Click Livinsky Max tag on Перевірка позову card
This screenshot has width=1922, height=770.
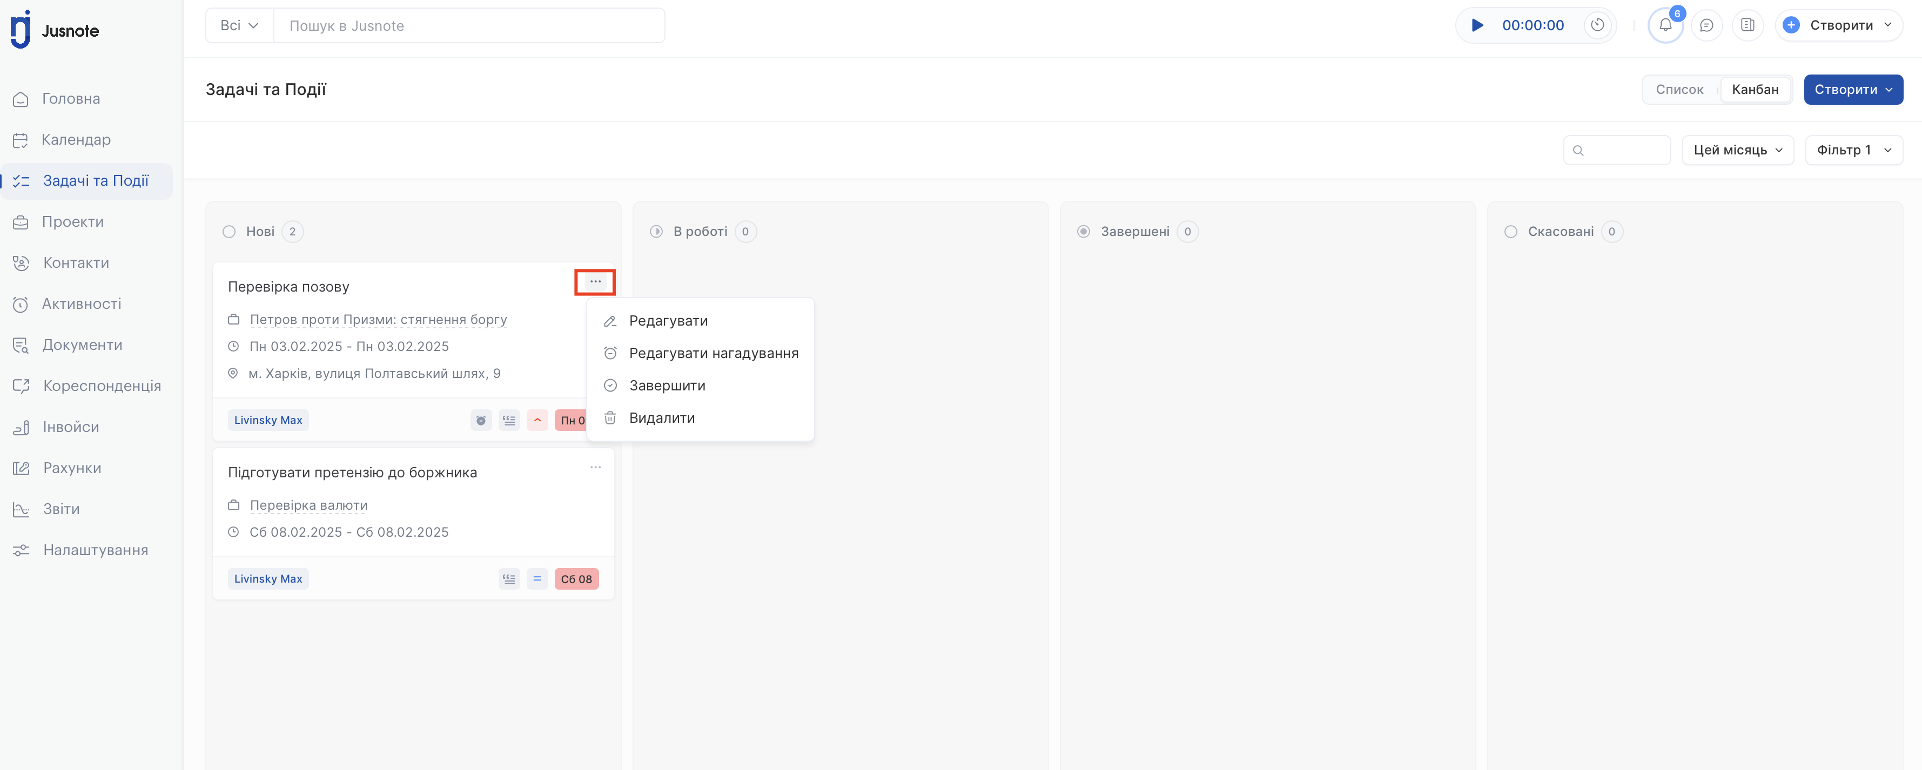coord(268,420)
